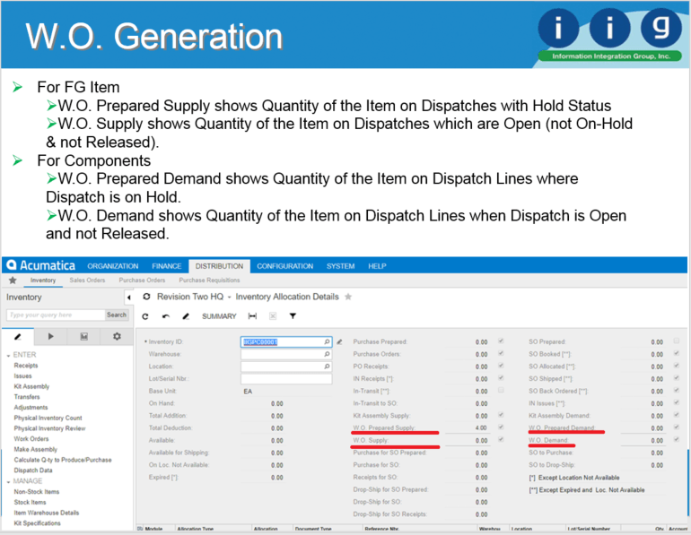Click the pencil icon beside Inventory ID
691x535 pixels.
pyautogui.click(x=339, y=341)
